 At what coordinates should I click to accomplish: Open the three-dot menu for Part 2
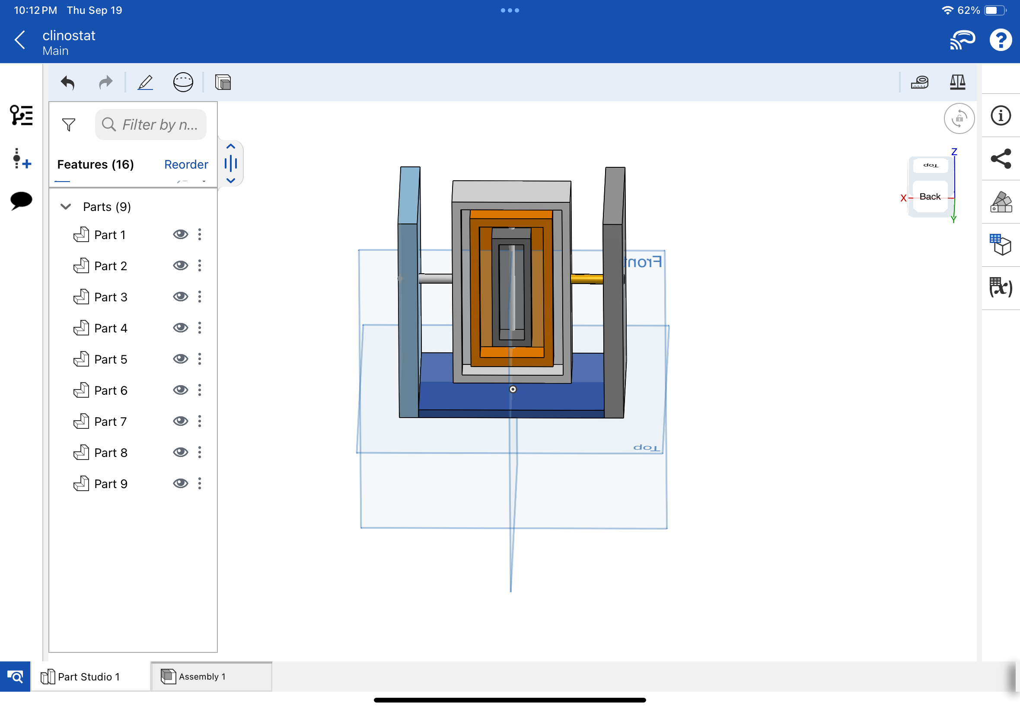click(200, 265)
